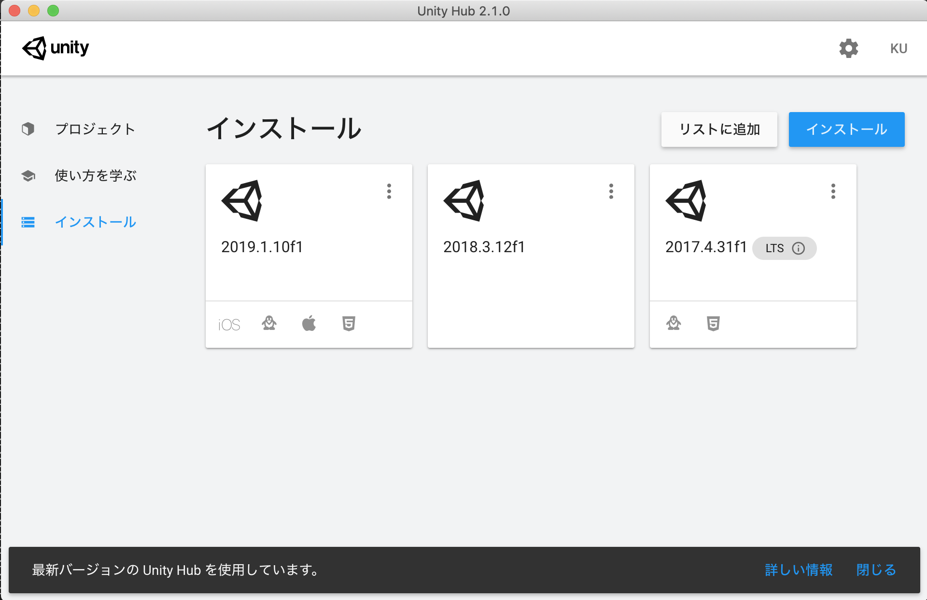The image size is (927, 600).
Task: Click the LTS badge
Action: pyautogui.click(x=784, y=248)
